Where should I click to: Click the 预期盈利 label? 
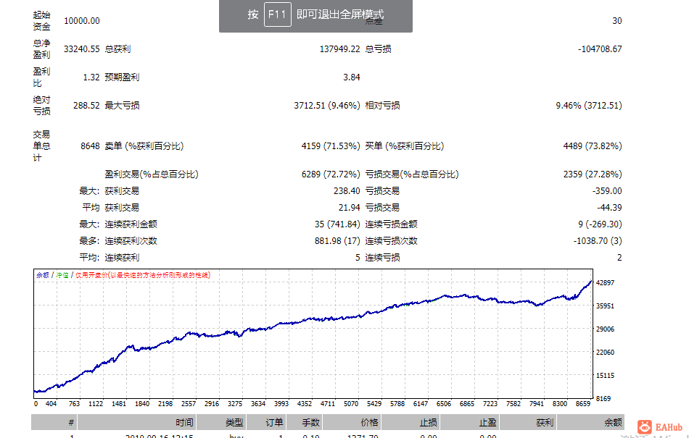pyautogui.click(x=122, y=77)
